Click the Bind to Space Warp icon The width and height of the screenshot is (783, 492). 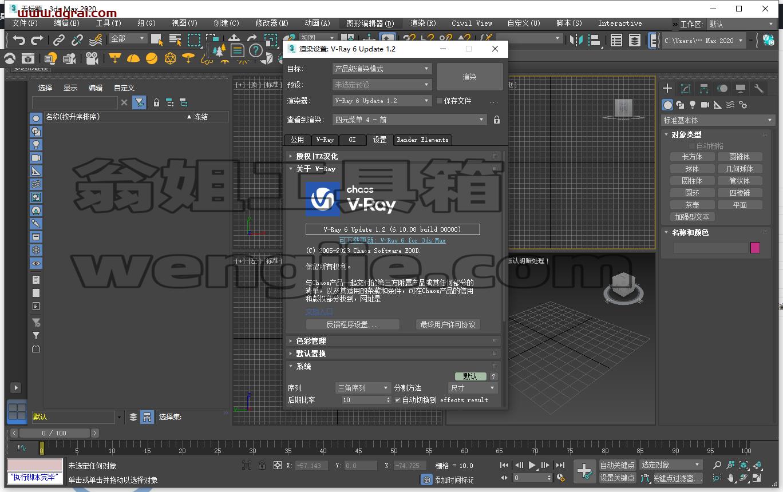[x=96, y=40]
